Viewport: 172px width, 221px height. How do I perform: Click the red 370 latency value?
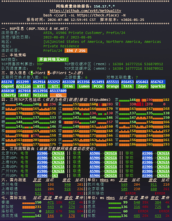tap(150, 104)
